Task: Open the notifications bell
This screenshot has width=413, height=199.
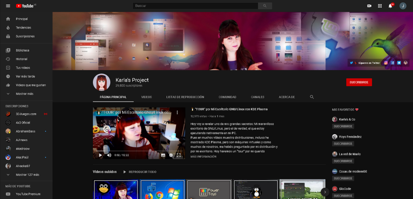Action: pyautogui.click(x=390, y=6)
